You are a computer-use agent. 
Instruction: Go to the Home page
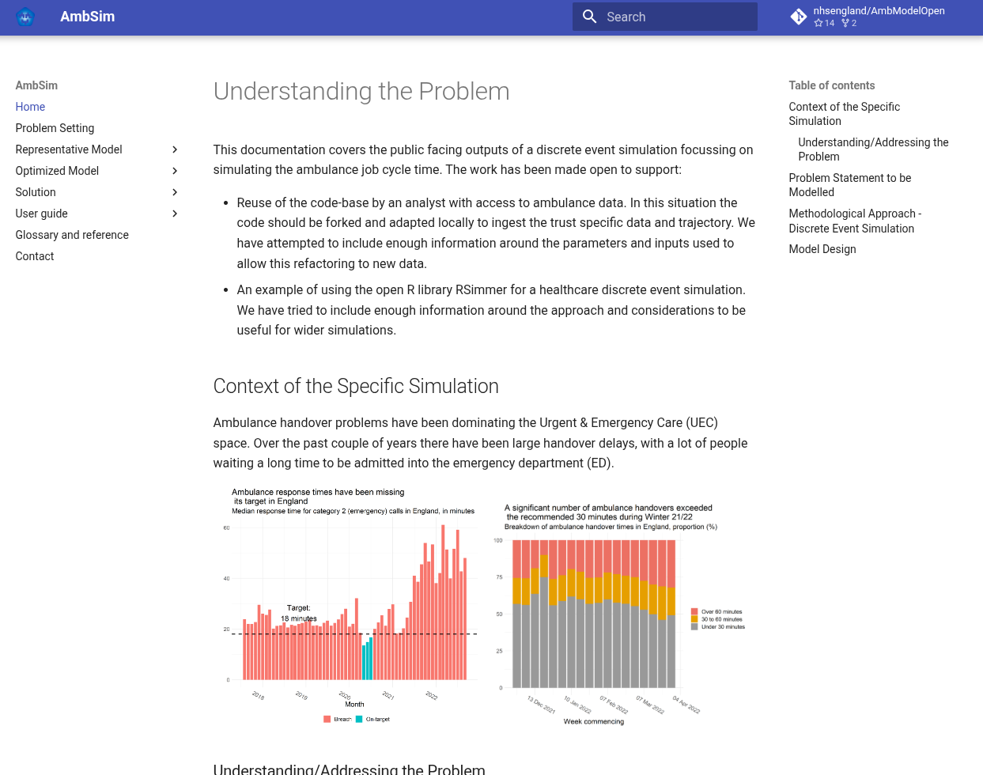click(x=30, y=107)
